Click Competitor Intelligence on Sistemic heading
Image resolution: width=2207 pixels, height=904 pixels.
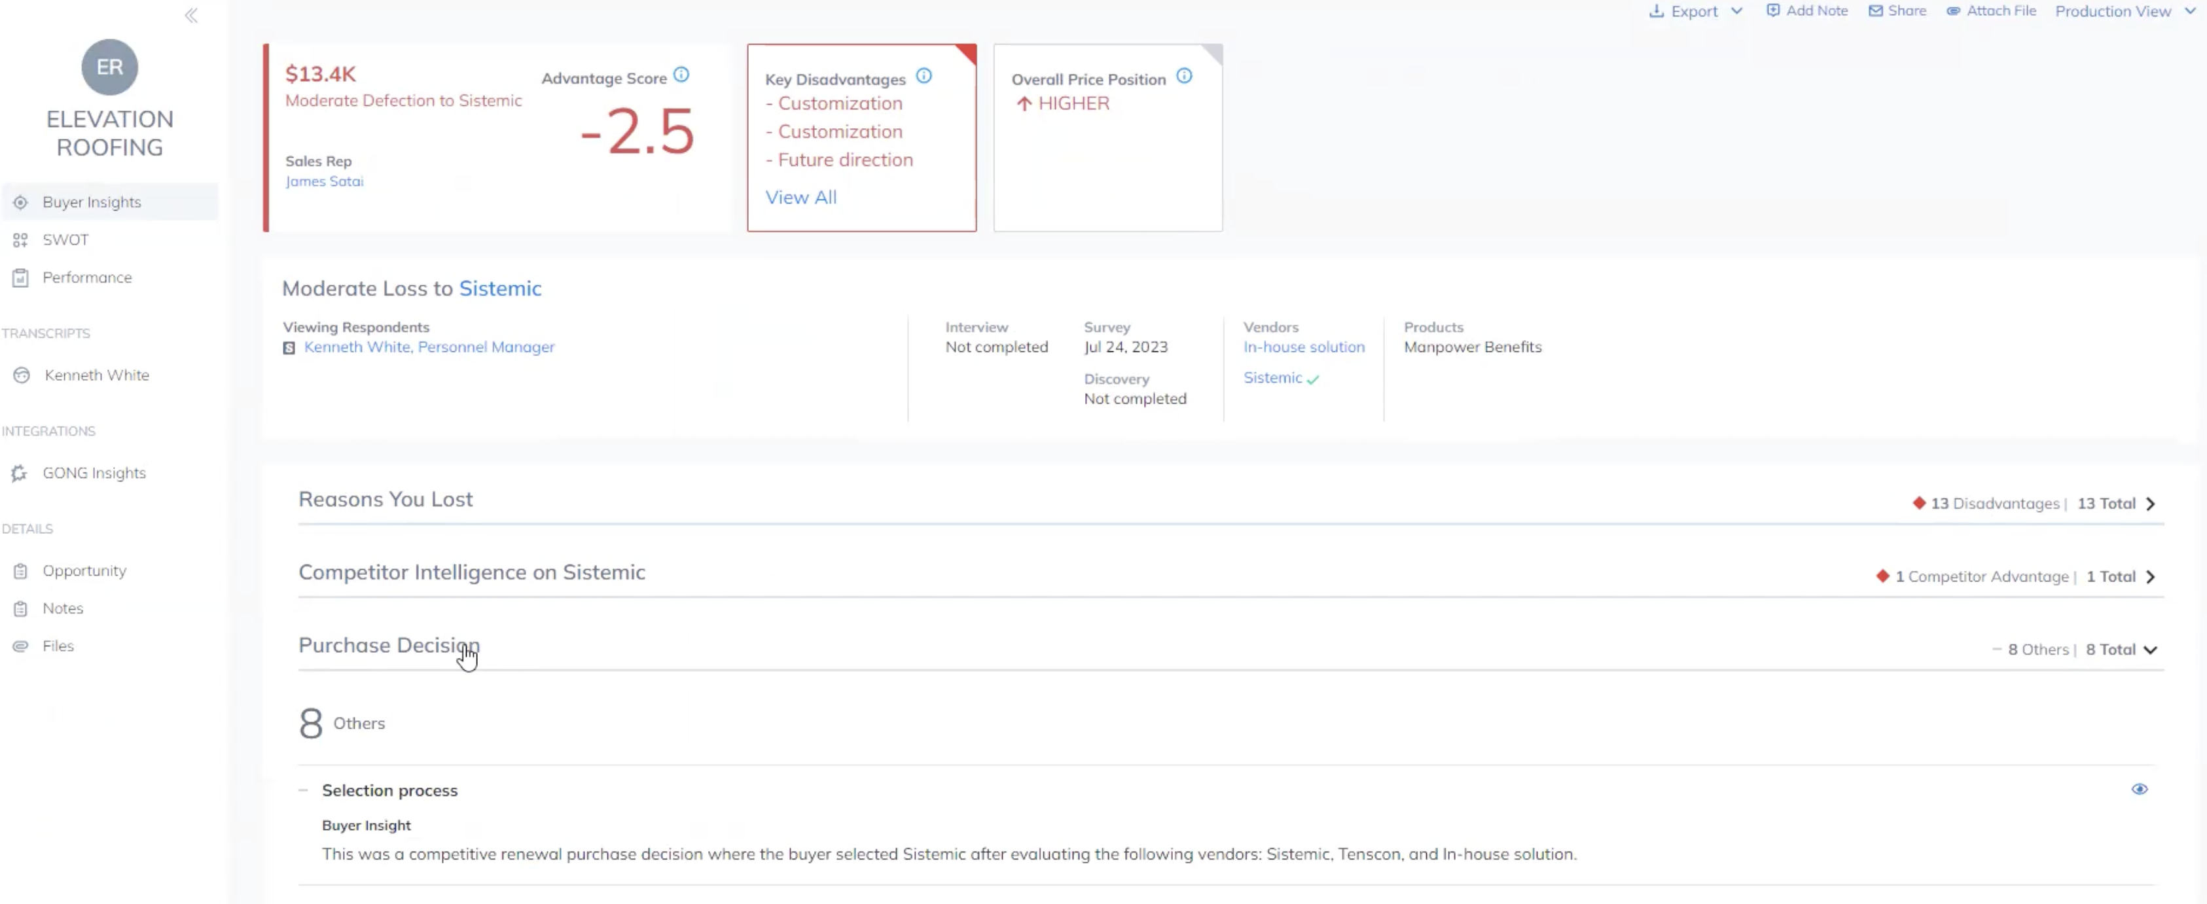(471, 572)
